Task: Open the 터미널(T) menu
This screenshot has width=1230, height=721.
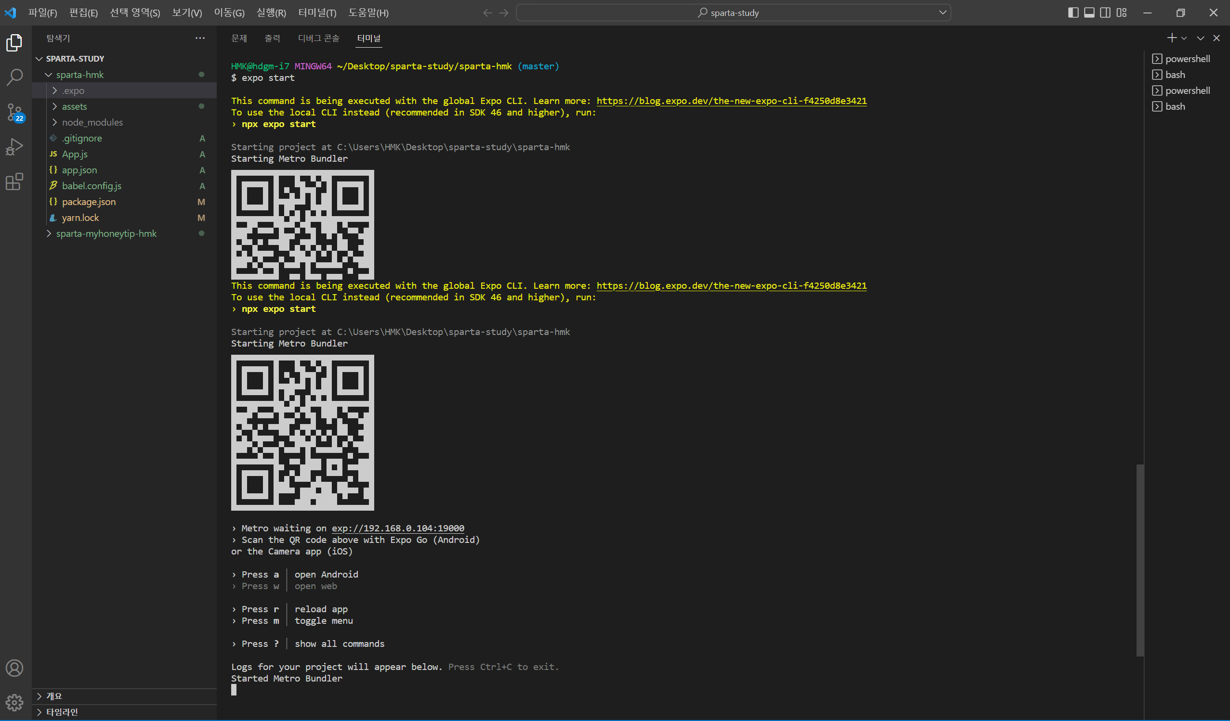Action: [x=317, y=13]
